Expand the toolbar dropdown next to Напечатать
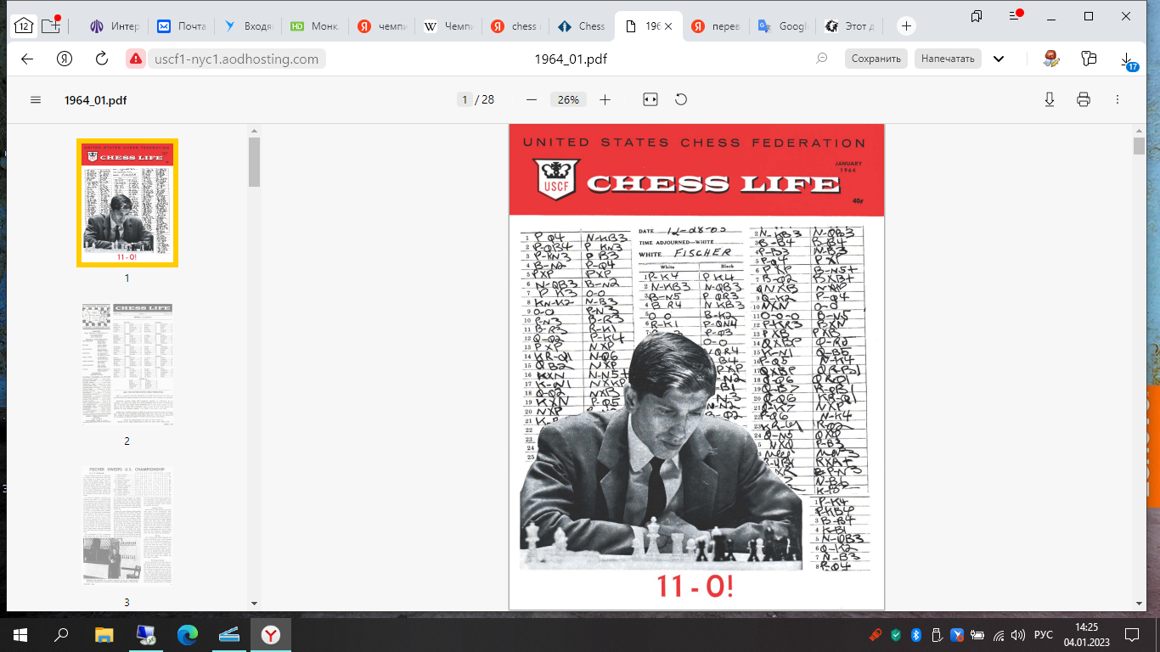 coord(1000,59)
